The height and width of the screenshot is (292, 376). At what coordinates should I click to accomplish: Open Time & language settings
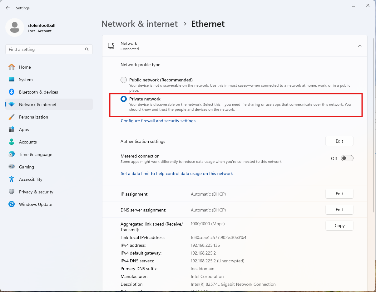pyautogui.click(x=49, y=154)
